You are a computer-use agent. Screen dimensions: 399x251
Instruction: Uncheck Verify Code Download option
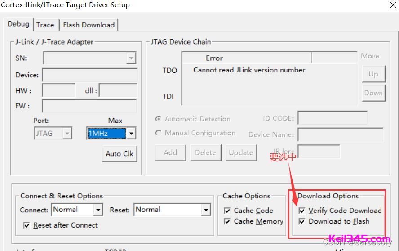coord(302,211)
